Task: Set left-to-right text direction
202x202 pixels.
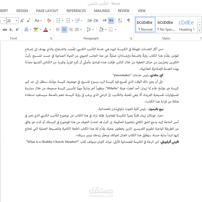Action: (x=105, y=21)
